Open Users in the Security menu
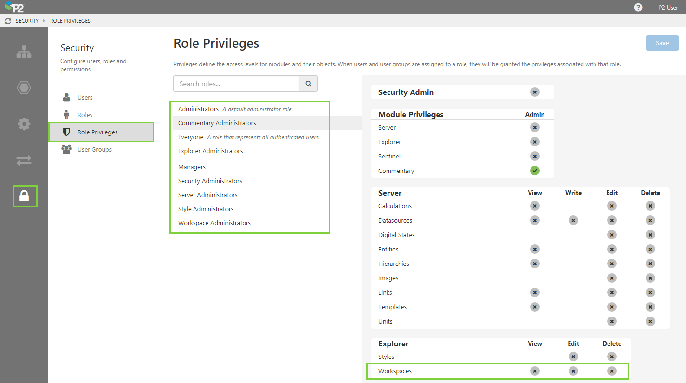The image size is (686, 383). (85, 98)
